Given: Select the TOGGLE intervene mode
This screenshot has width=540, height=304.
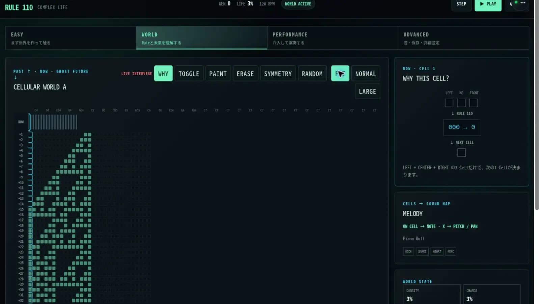Looking at the screenshot, I should pos(189,74).
